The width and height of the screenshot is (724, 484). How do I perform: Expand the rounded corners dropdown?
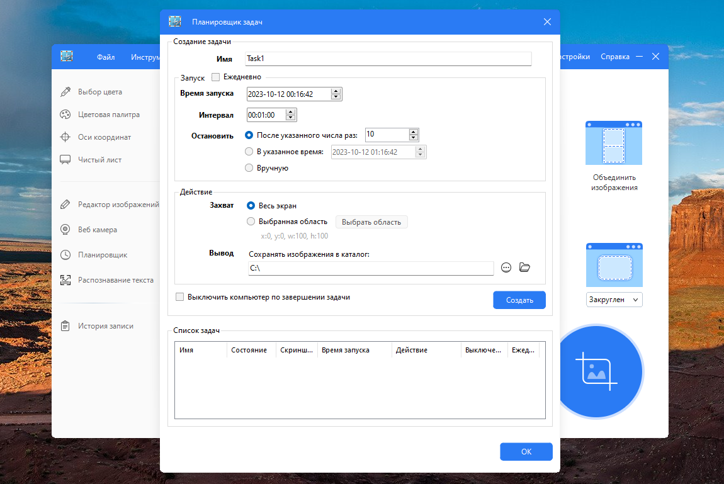(x=614, y=300)
